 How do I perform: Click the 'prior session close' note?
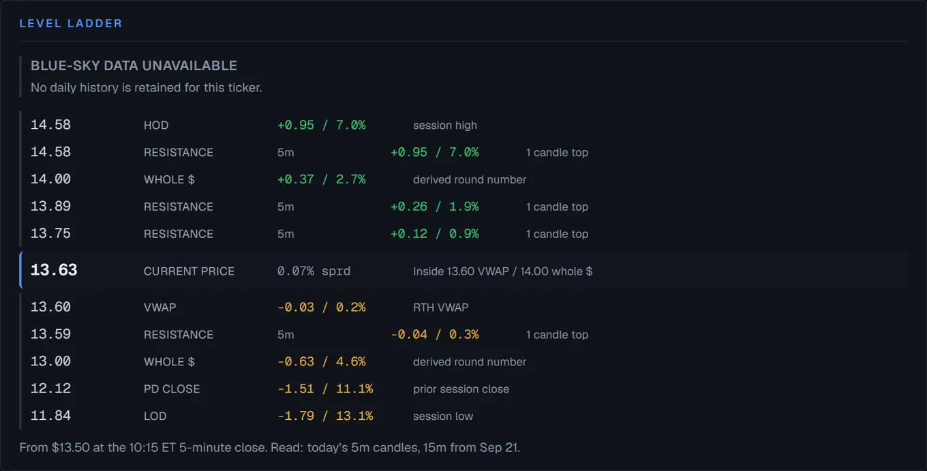click(461, 390)
